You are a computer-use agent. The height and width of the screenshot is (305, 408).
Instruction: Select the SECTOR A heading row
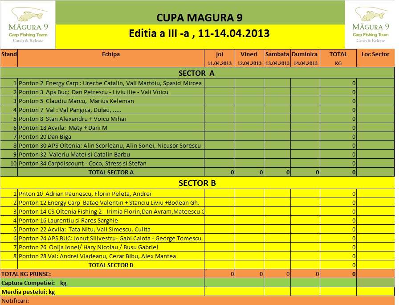(197, 73)
